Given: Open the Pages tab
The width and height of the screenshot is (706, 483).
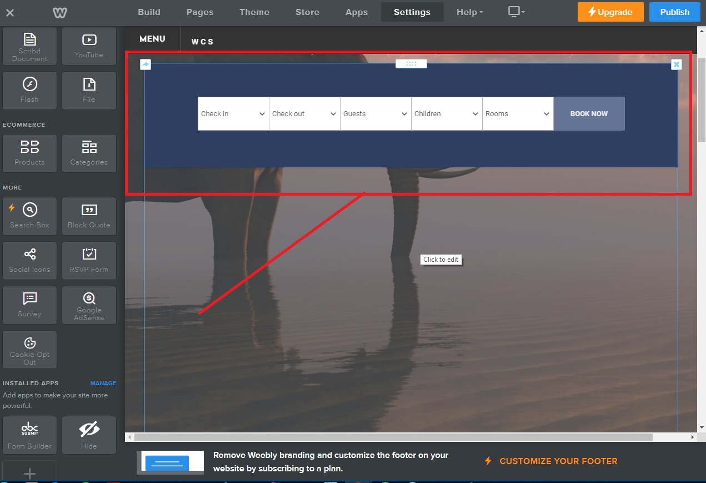Looking at the screenshot, I should coord(200,12).
